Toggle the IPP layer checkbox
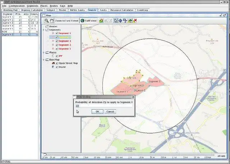230x164 pixels. 57,56
